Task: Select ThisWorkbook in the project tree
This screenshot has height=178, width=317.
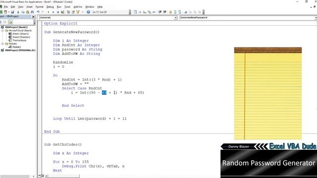Action: click(x=19, y=41)
